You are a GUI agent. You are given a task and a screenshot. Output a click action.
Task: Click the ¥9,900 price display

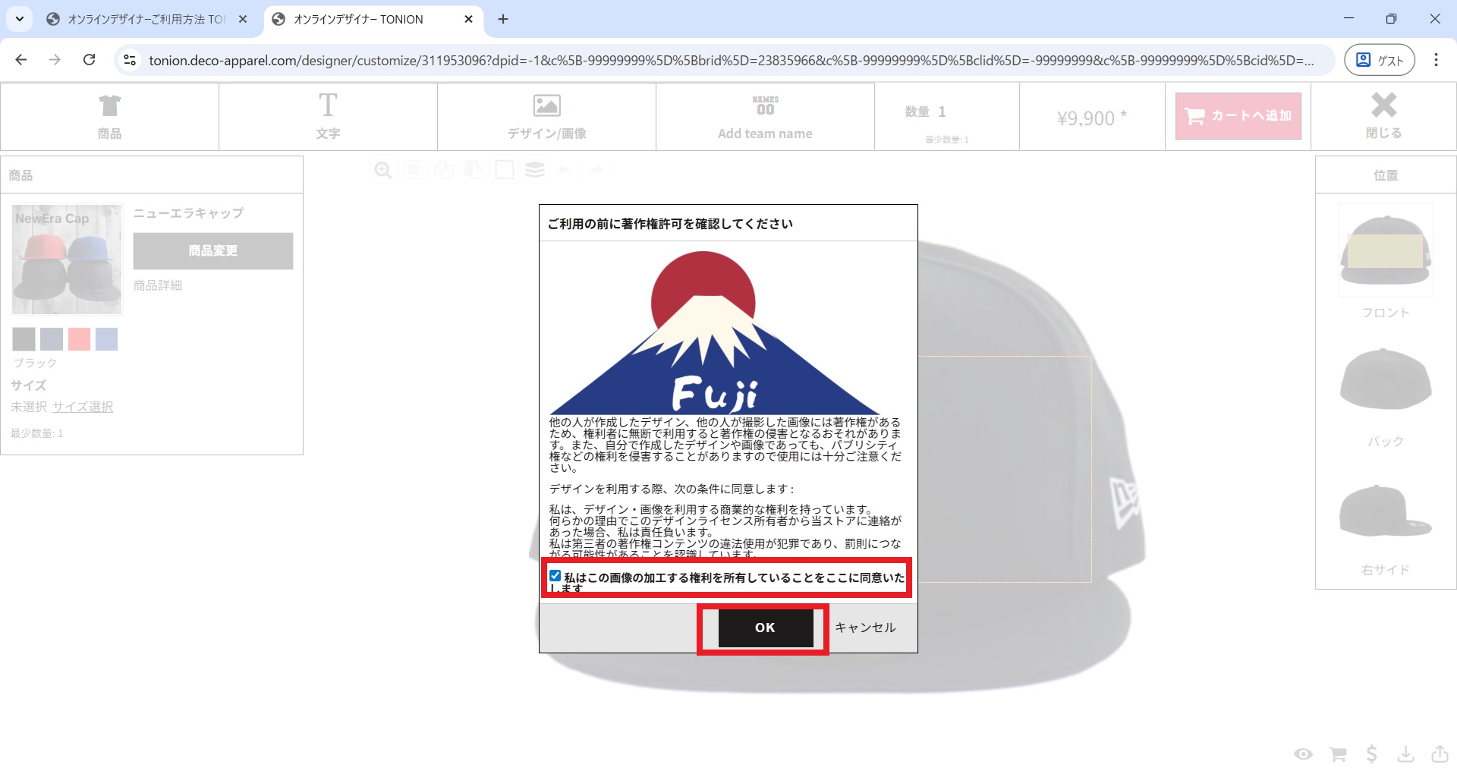point(1091,118)
